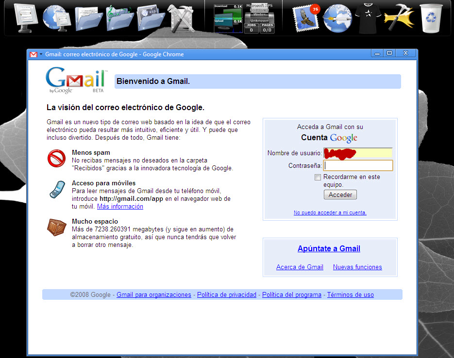Open the documents folder in the dock
Viewport: 454px width, 358px height.
pos(88,18)
